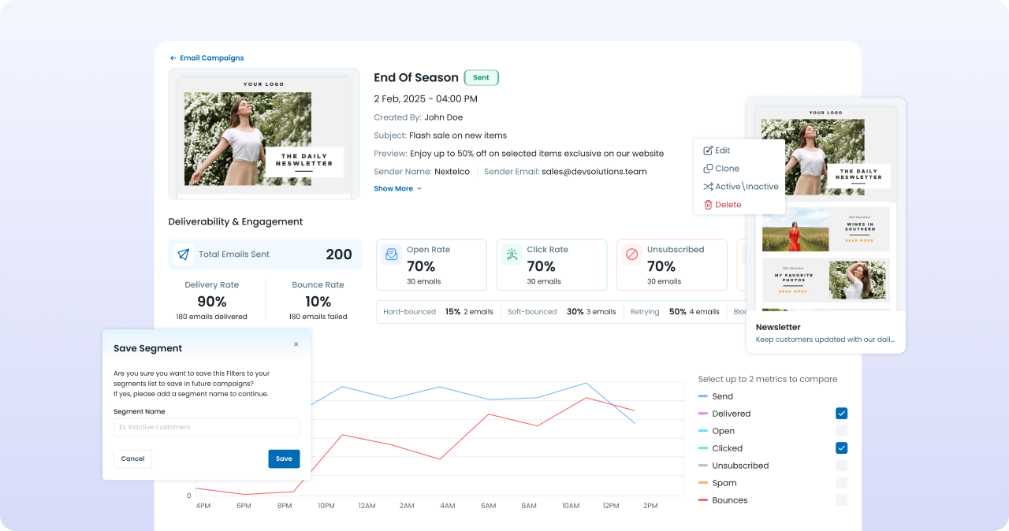The height and width of the screenshot is (531, 1009).
Task: Click the trash icon next to Delete
Action: (708, 205)
